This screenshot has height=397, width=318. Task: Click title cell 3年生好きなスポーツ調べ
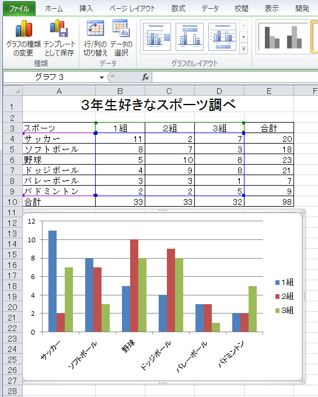(158, 105)
